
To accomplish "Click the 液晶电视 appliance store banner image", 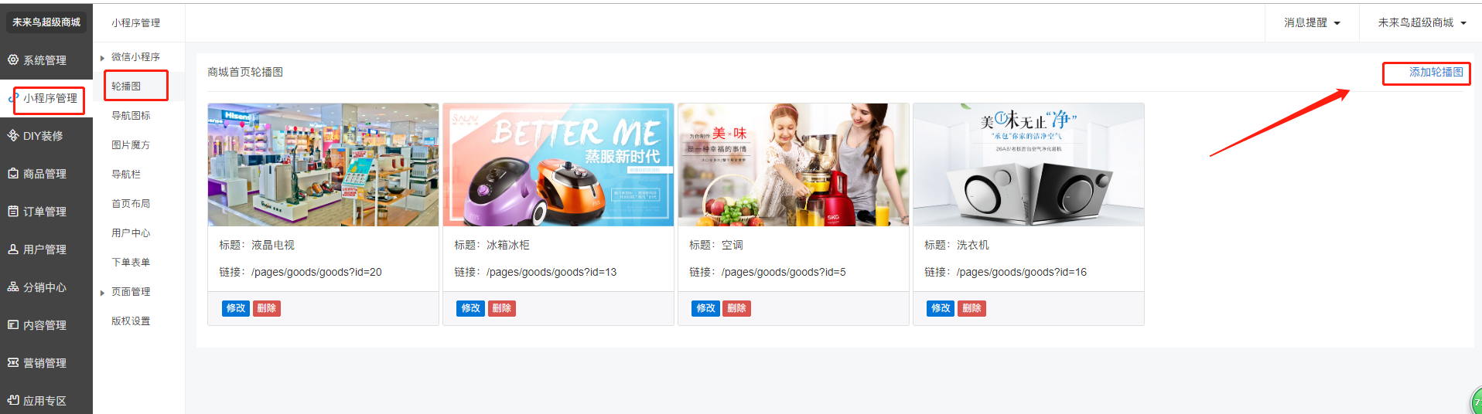I will [323, 165].
